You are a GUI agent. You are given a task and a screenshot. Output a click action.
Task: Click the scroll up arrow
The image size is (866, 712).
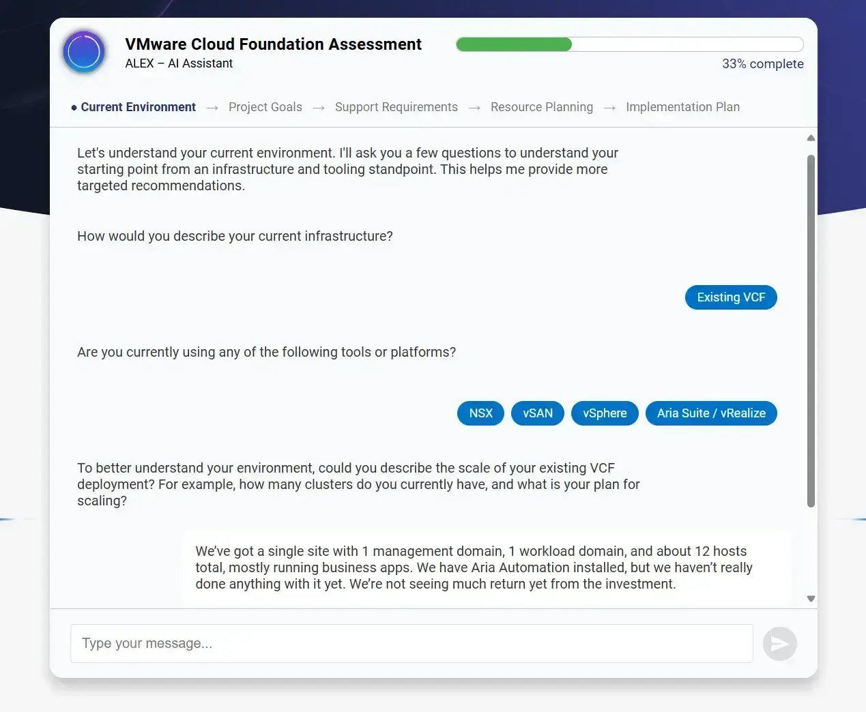coord(811,138)
